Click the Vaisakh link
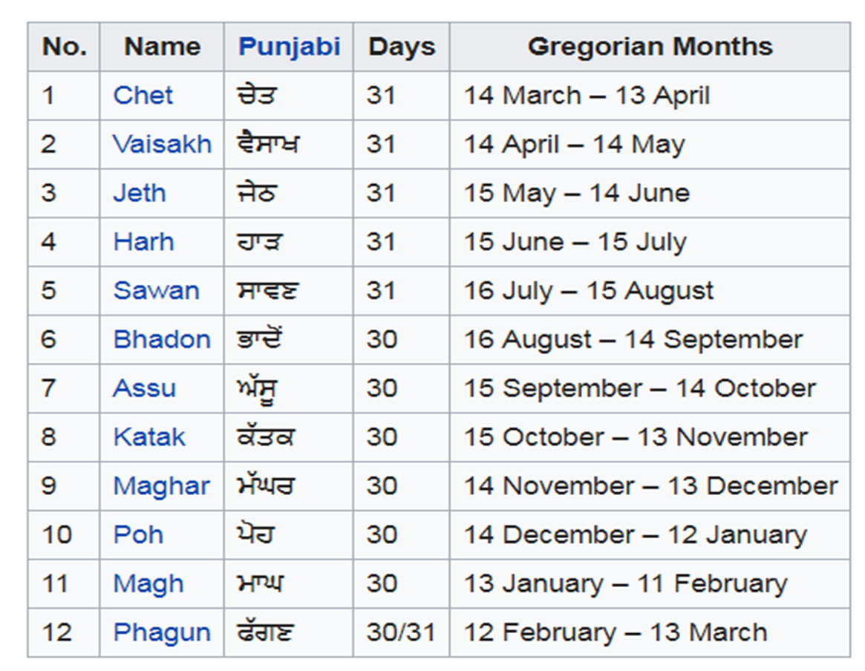This screenshot has height=671, width=865. click(x=162, y=144)
